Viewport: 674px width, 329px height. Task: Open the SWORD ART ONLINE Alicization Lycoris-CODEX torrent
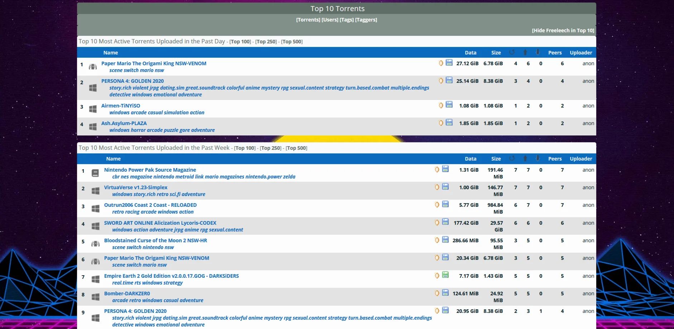[160, 223]
